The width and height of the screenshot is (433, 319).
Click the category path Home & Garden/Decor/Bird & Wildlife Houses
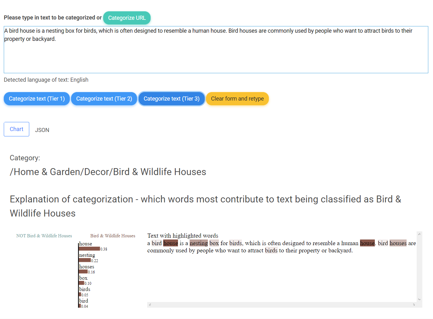click(x=108, y=172)
